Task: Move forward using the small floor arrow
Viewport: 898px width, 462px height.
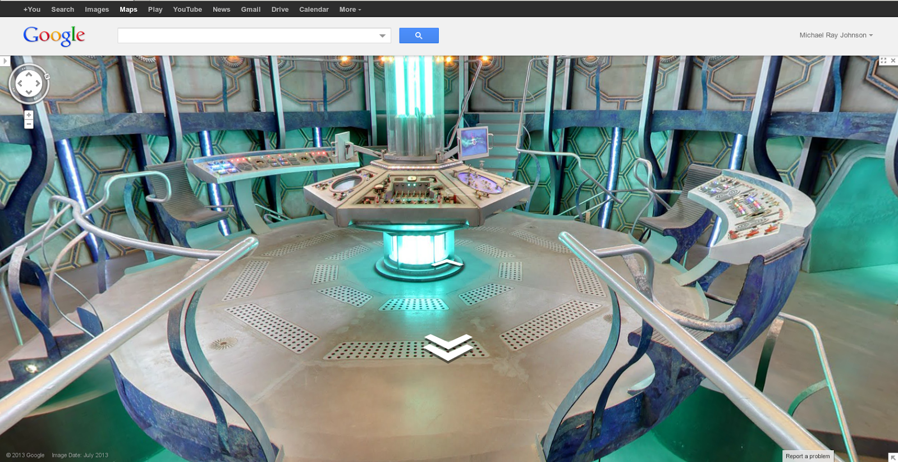Action: [447, 263]
